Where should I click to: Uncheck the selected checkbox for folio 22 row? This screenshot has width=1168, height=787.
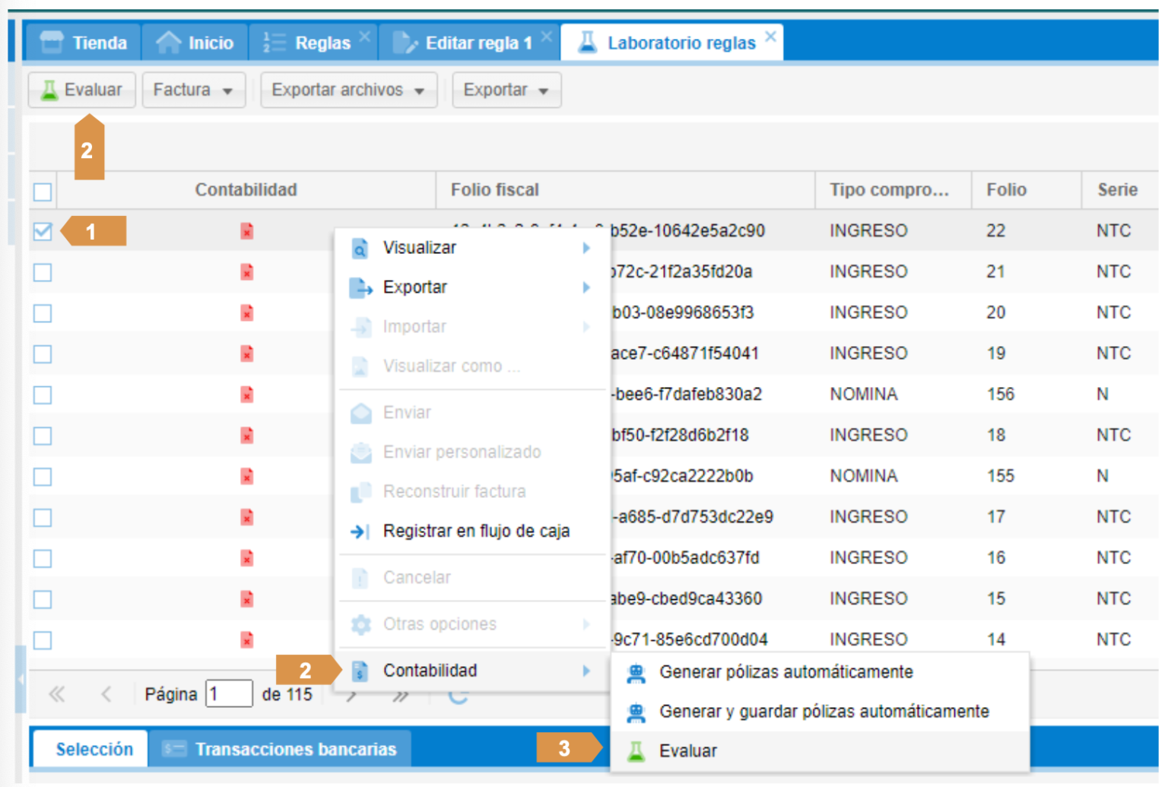pos(43,231)
